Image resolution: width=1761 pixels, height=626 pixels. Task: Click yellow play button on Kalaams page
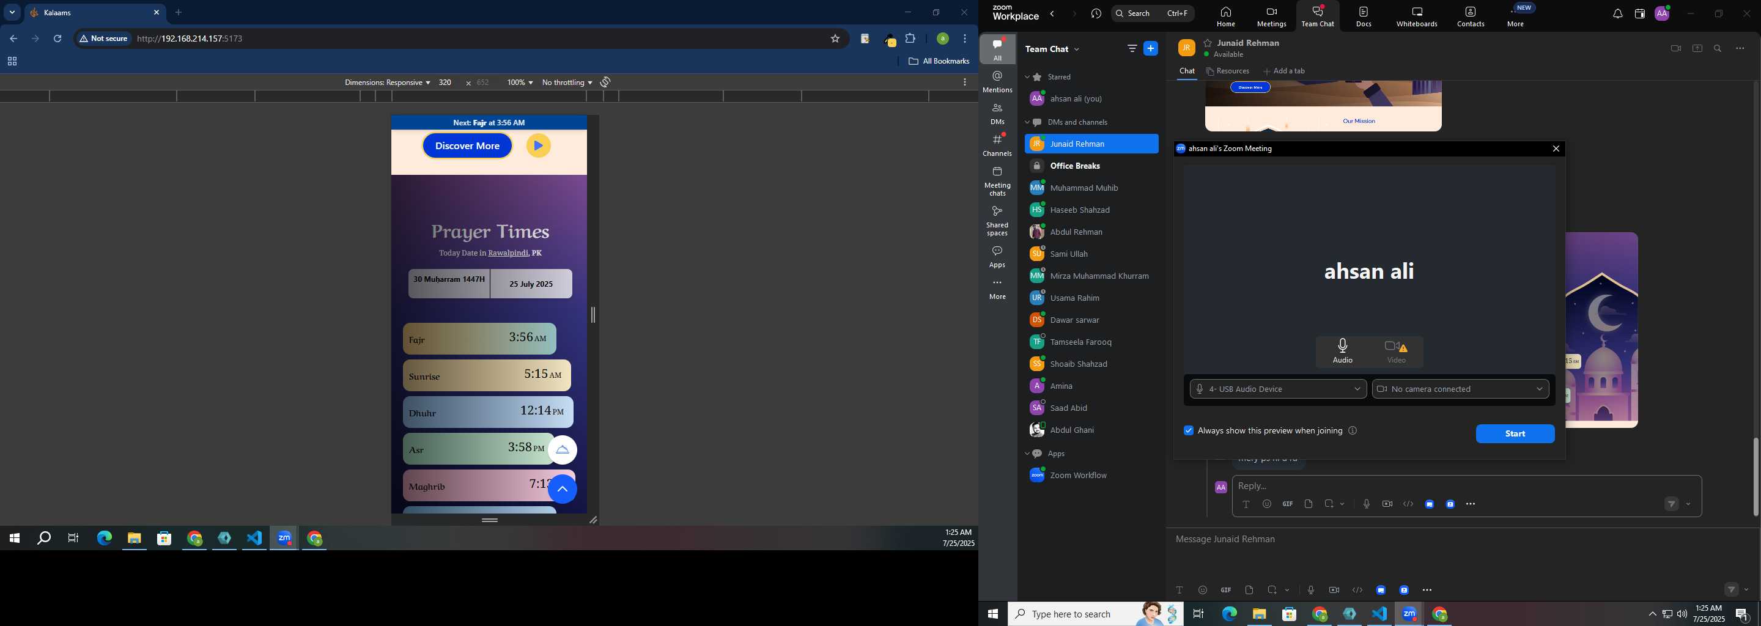pyautogui.click(x=539, y=145)
